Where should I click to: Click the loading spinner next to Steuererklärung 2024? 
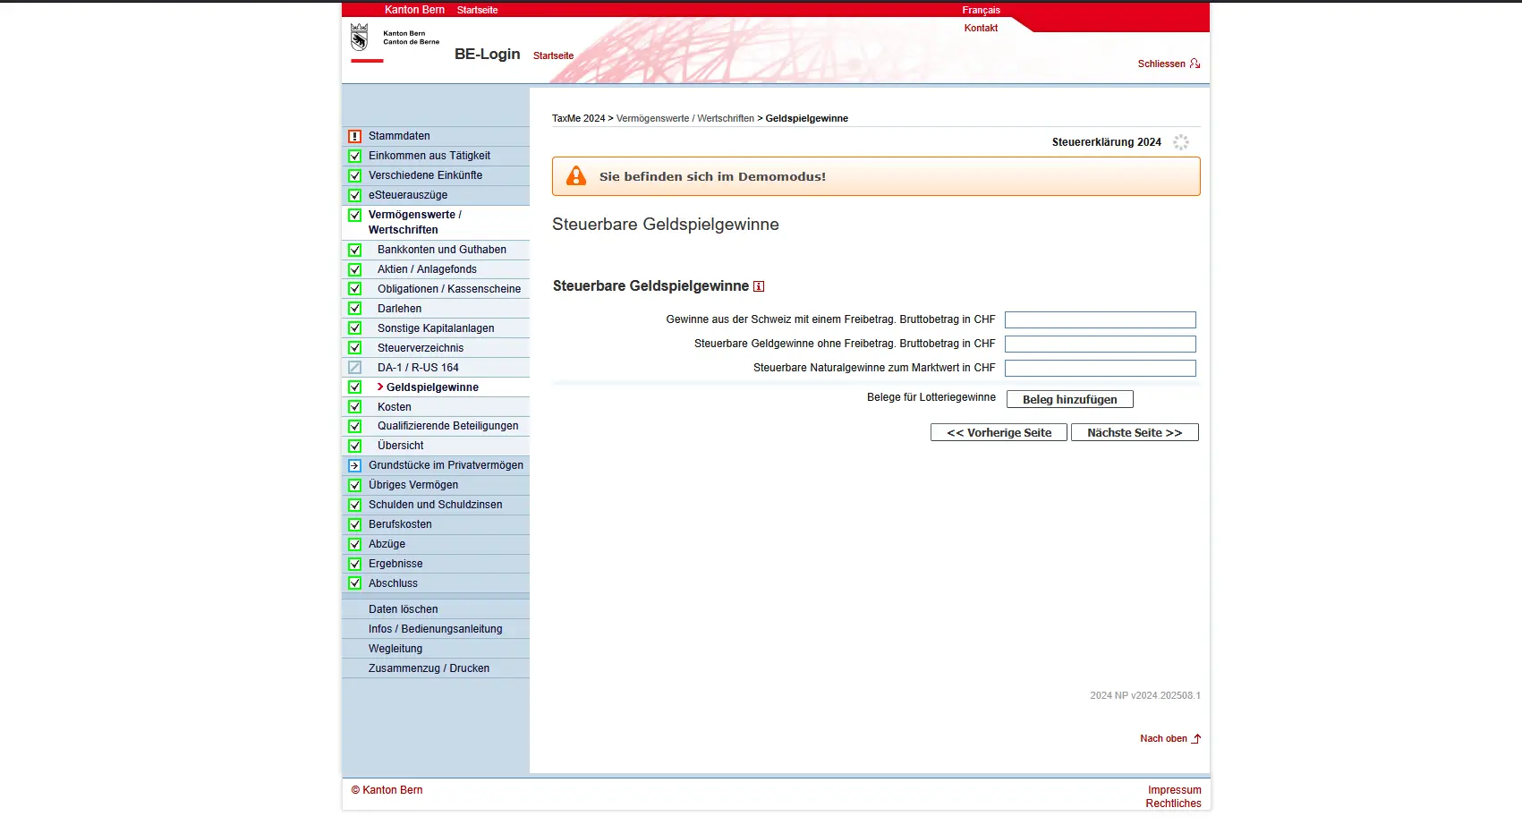click(1181, 142)
